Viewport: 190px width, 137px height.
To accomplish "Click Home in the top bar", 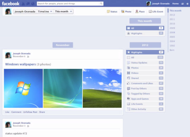I will point(175,4).
